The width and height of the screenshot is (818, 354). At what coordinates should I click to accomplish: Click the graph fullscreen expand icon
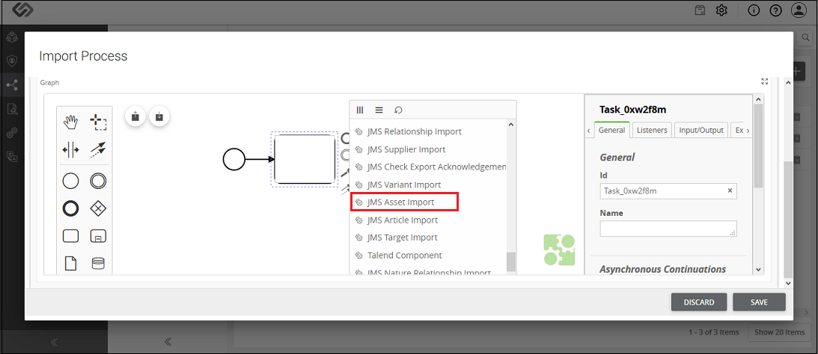(765, 81)
